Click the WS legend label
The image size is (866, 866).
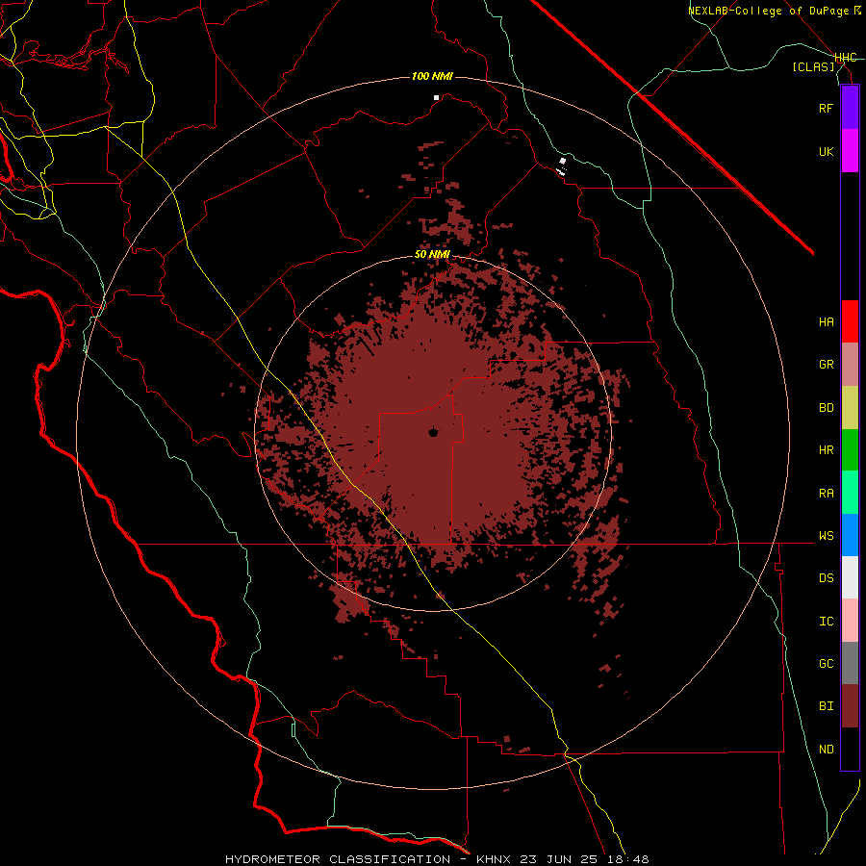[826, 535]
